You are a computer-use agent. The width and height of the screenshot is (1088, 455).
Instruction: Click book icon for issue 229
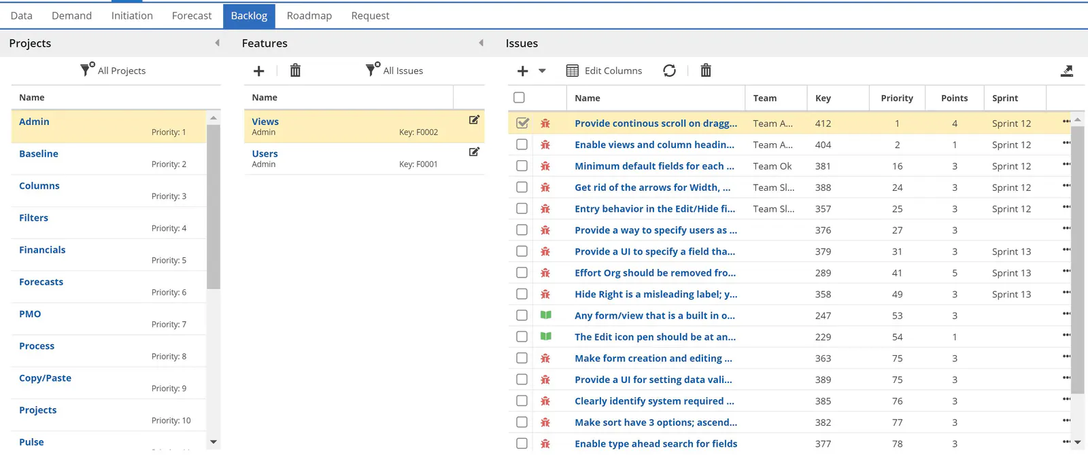545,336
